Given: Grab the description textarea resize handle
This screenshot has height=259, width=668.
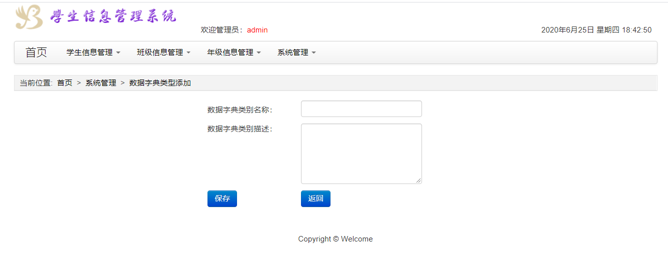Looking at the screenshot, I should coord(418,180).
